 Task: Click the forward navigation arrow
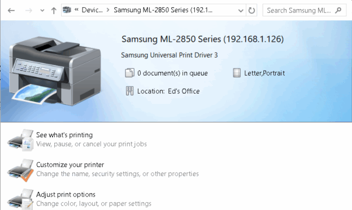28,10
